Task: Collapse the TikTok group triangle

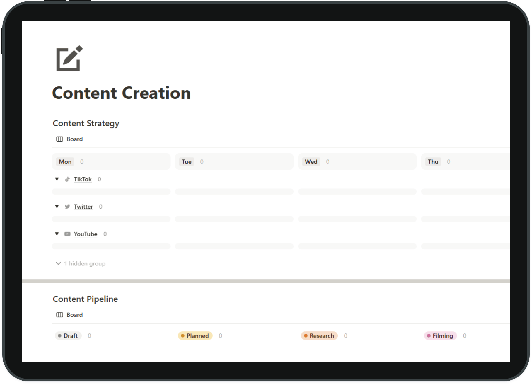Action: click(x=57, y=179)
